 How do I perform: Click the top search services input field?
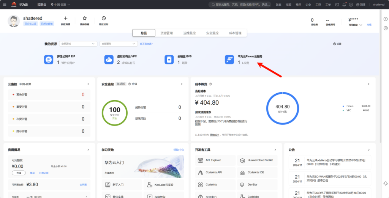point(241,5)
